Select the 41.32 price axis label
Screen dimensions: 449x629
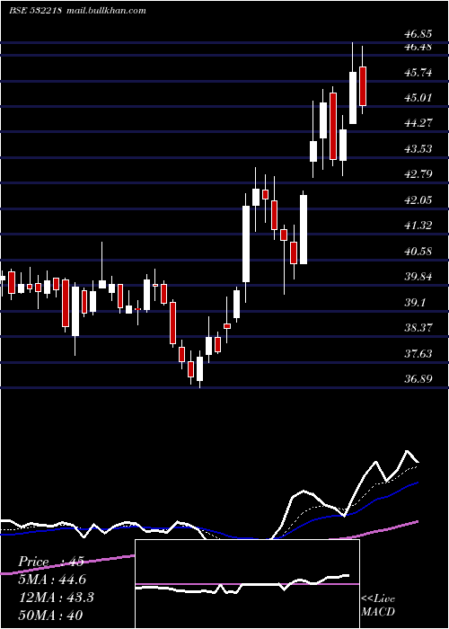click(418, 226)
